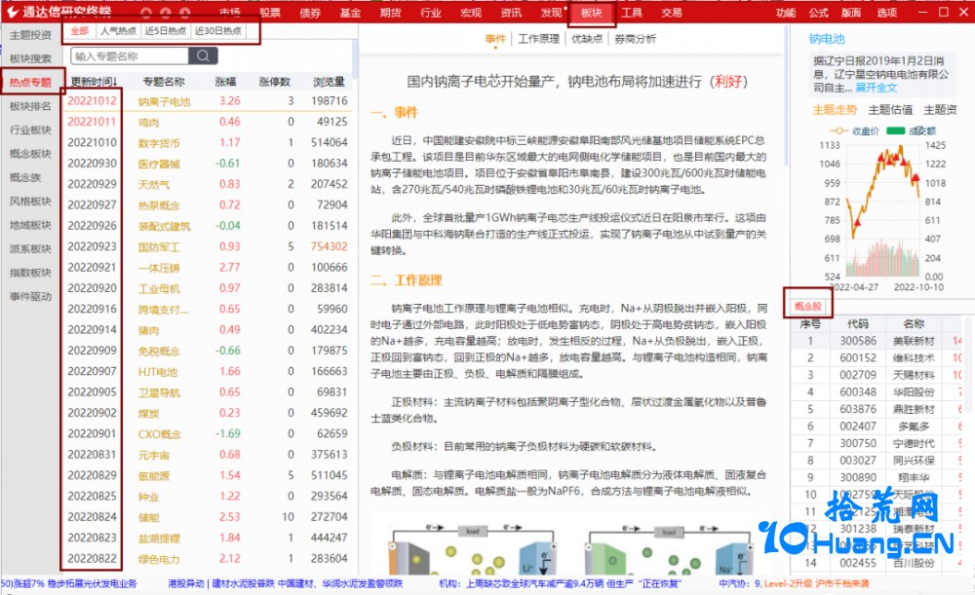Select stock row 300586 美联新材
The width and height of the screenshot is (975, 595).
coord(877,341)
